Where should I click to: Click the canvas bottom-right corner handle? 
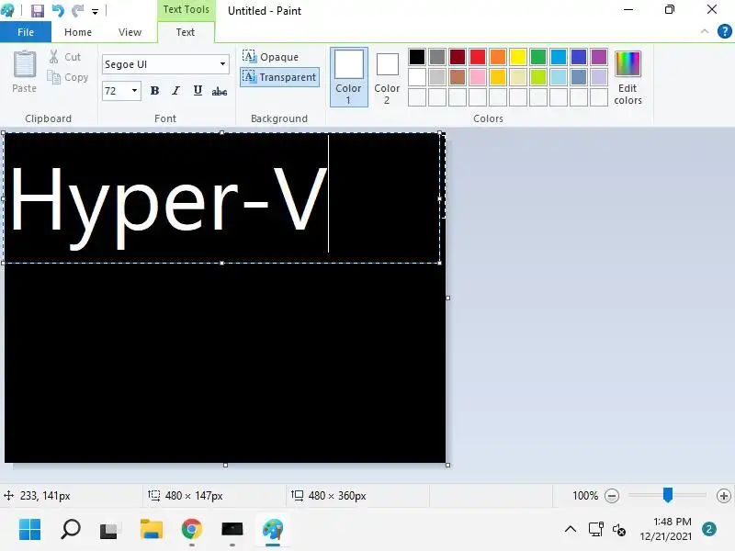(448, 465)
